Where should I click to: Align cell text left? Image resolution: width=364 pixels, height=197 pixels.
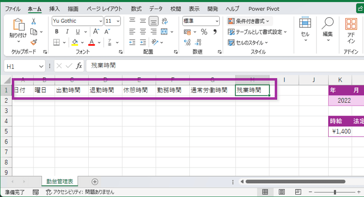tap(132, 31)
